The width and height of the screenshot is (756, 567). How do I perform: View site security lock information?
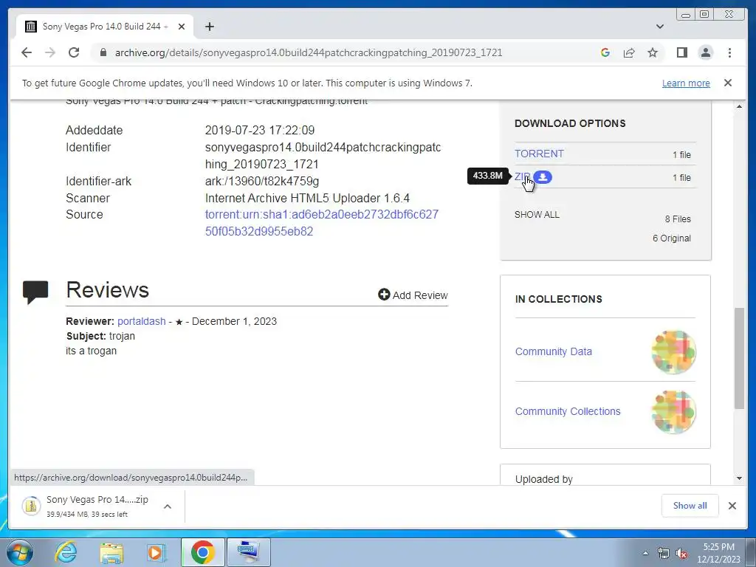tap(103, 52)
